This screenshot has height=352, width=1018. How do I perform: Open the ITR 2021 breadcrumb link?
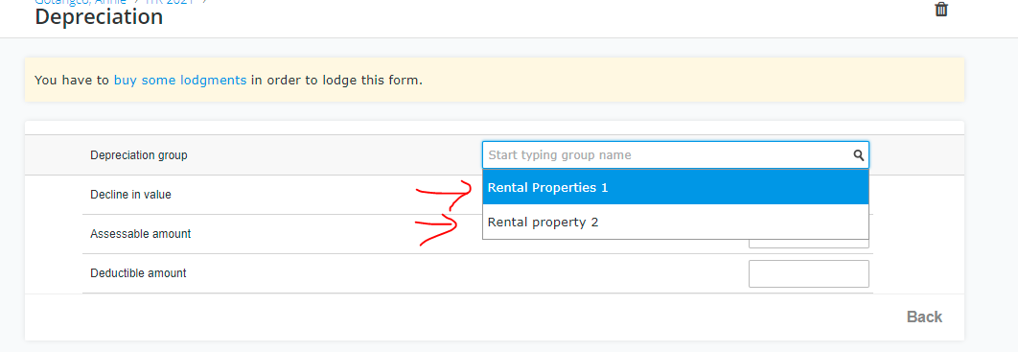169,2
